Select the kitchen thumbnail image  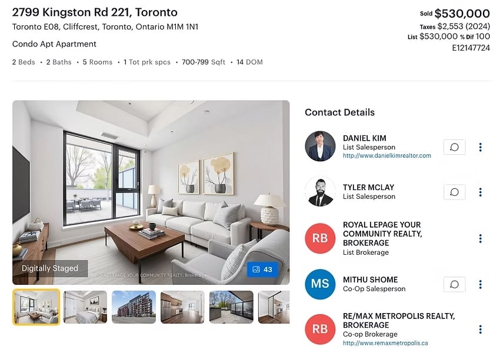click(x=182, y=307)
